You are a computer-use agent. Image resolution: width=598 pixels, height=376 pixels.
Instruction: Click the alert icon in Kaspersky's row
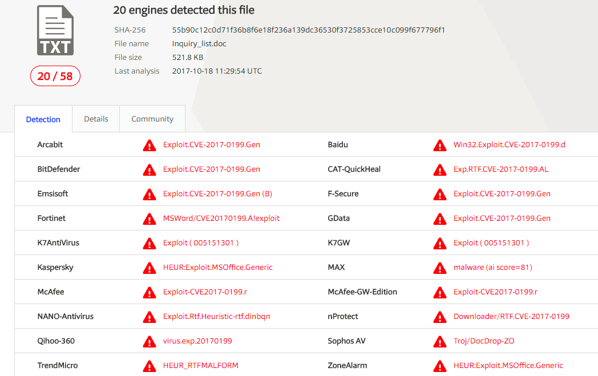[x=149, y=268]
